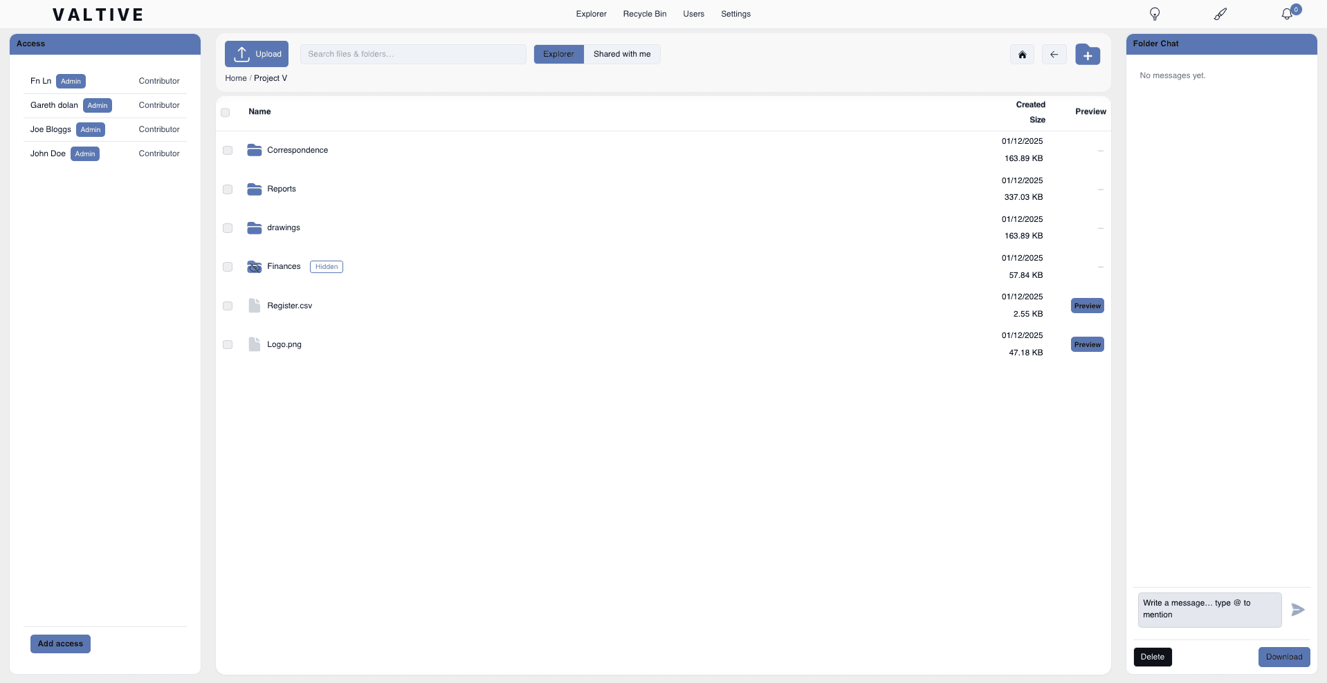Open the Settings menu item
Screen dimensions: 1327x683
point(735,14)
